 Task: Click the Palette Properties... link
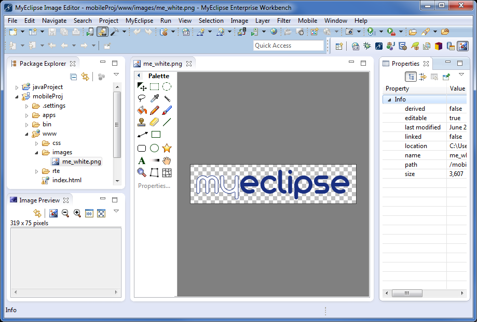coord(154,186)
